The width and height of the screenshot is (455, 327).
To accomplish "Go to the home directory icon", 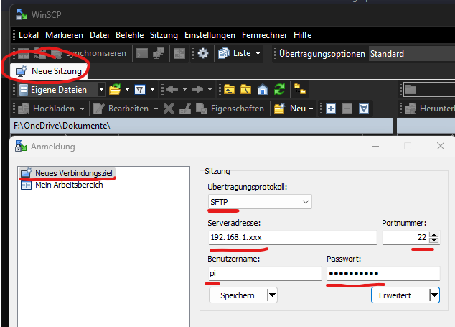I will [263, 90].
